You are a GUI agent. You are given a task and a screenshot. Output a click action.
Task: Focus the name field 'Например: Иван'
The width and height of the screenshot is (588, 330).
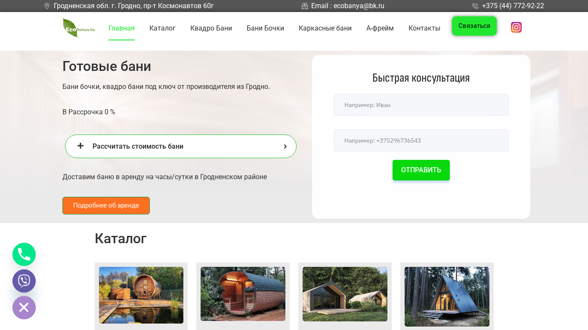pos(421,105)
